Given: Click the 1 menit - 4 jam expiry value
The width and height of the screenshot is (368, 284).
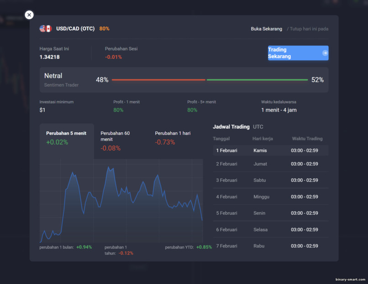Looking at the screenshot, I should (x=279, y=110).
